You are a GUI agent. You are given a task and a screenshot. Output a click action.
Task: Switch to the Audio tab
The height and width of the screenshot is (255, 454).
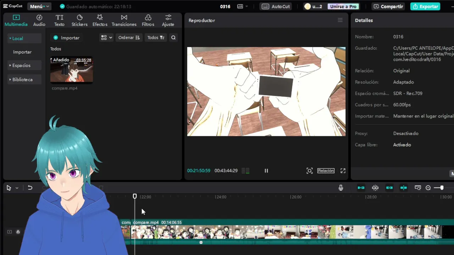(39, 21)
